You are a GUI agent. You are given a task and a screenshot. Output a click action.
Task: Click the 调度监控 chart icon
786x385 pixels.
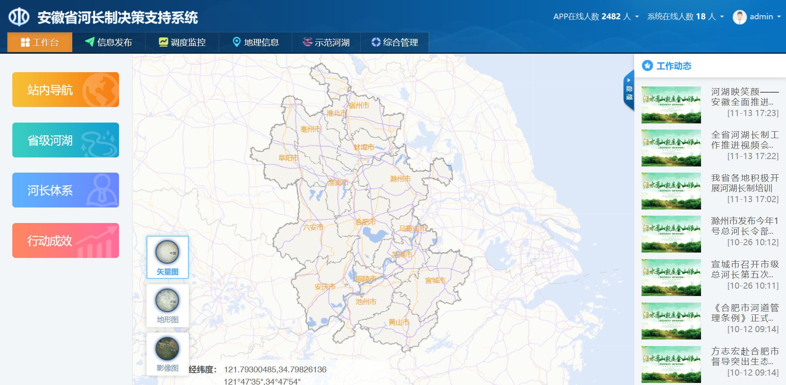pos(163,42)
